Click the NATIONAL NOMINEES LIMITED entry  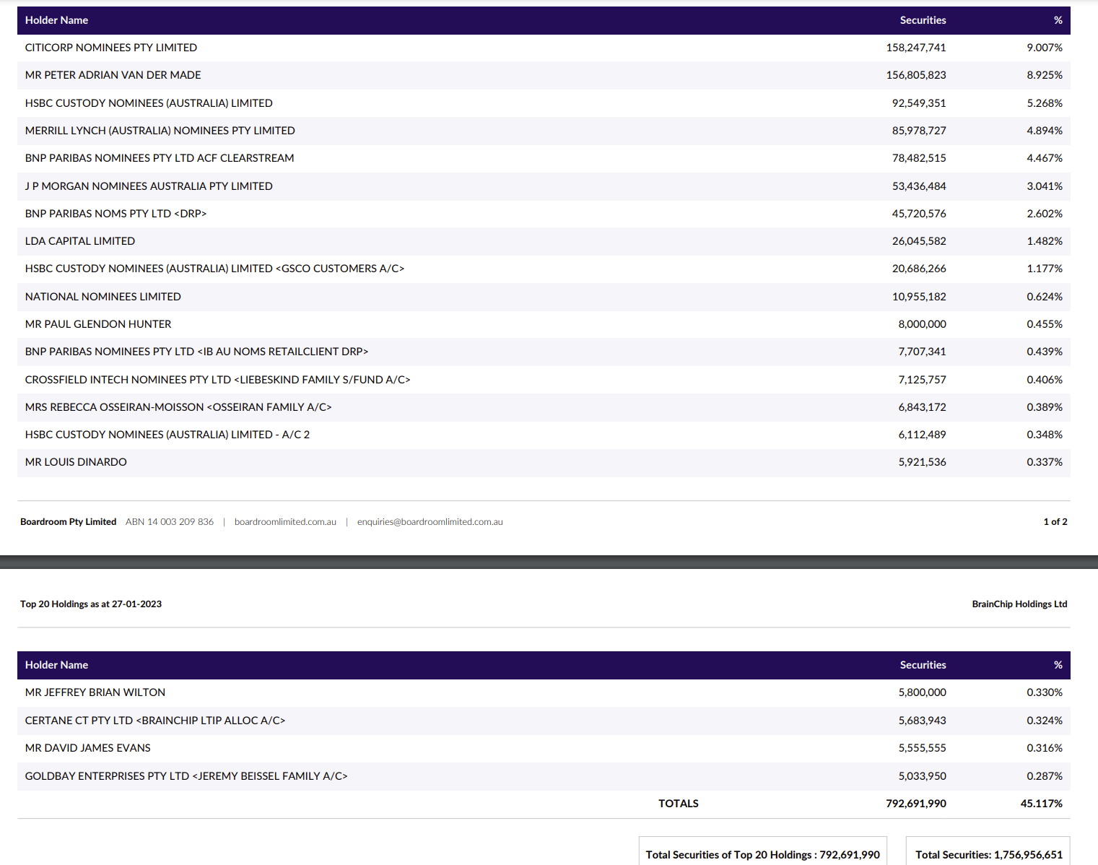click(x=103, y=297)
